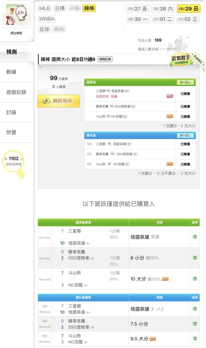This screenshot has width=206, height=348.
Task: Click 培證英雄 受讓 red pick text
Action: (106, 96)
